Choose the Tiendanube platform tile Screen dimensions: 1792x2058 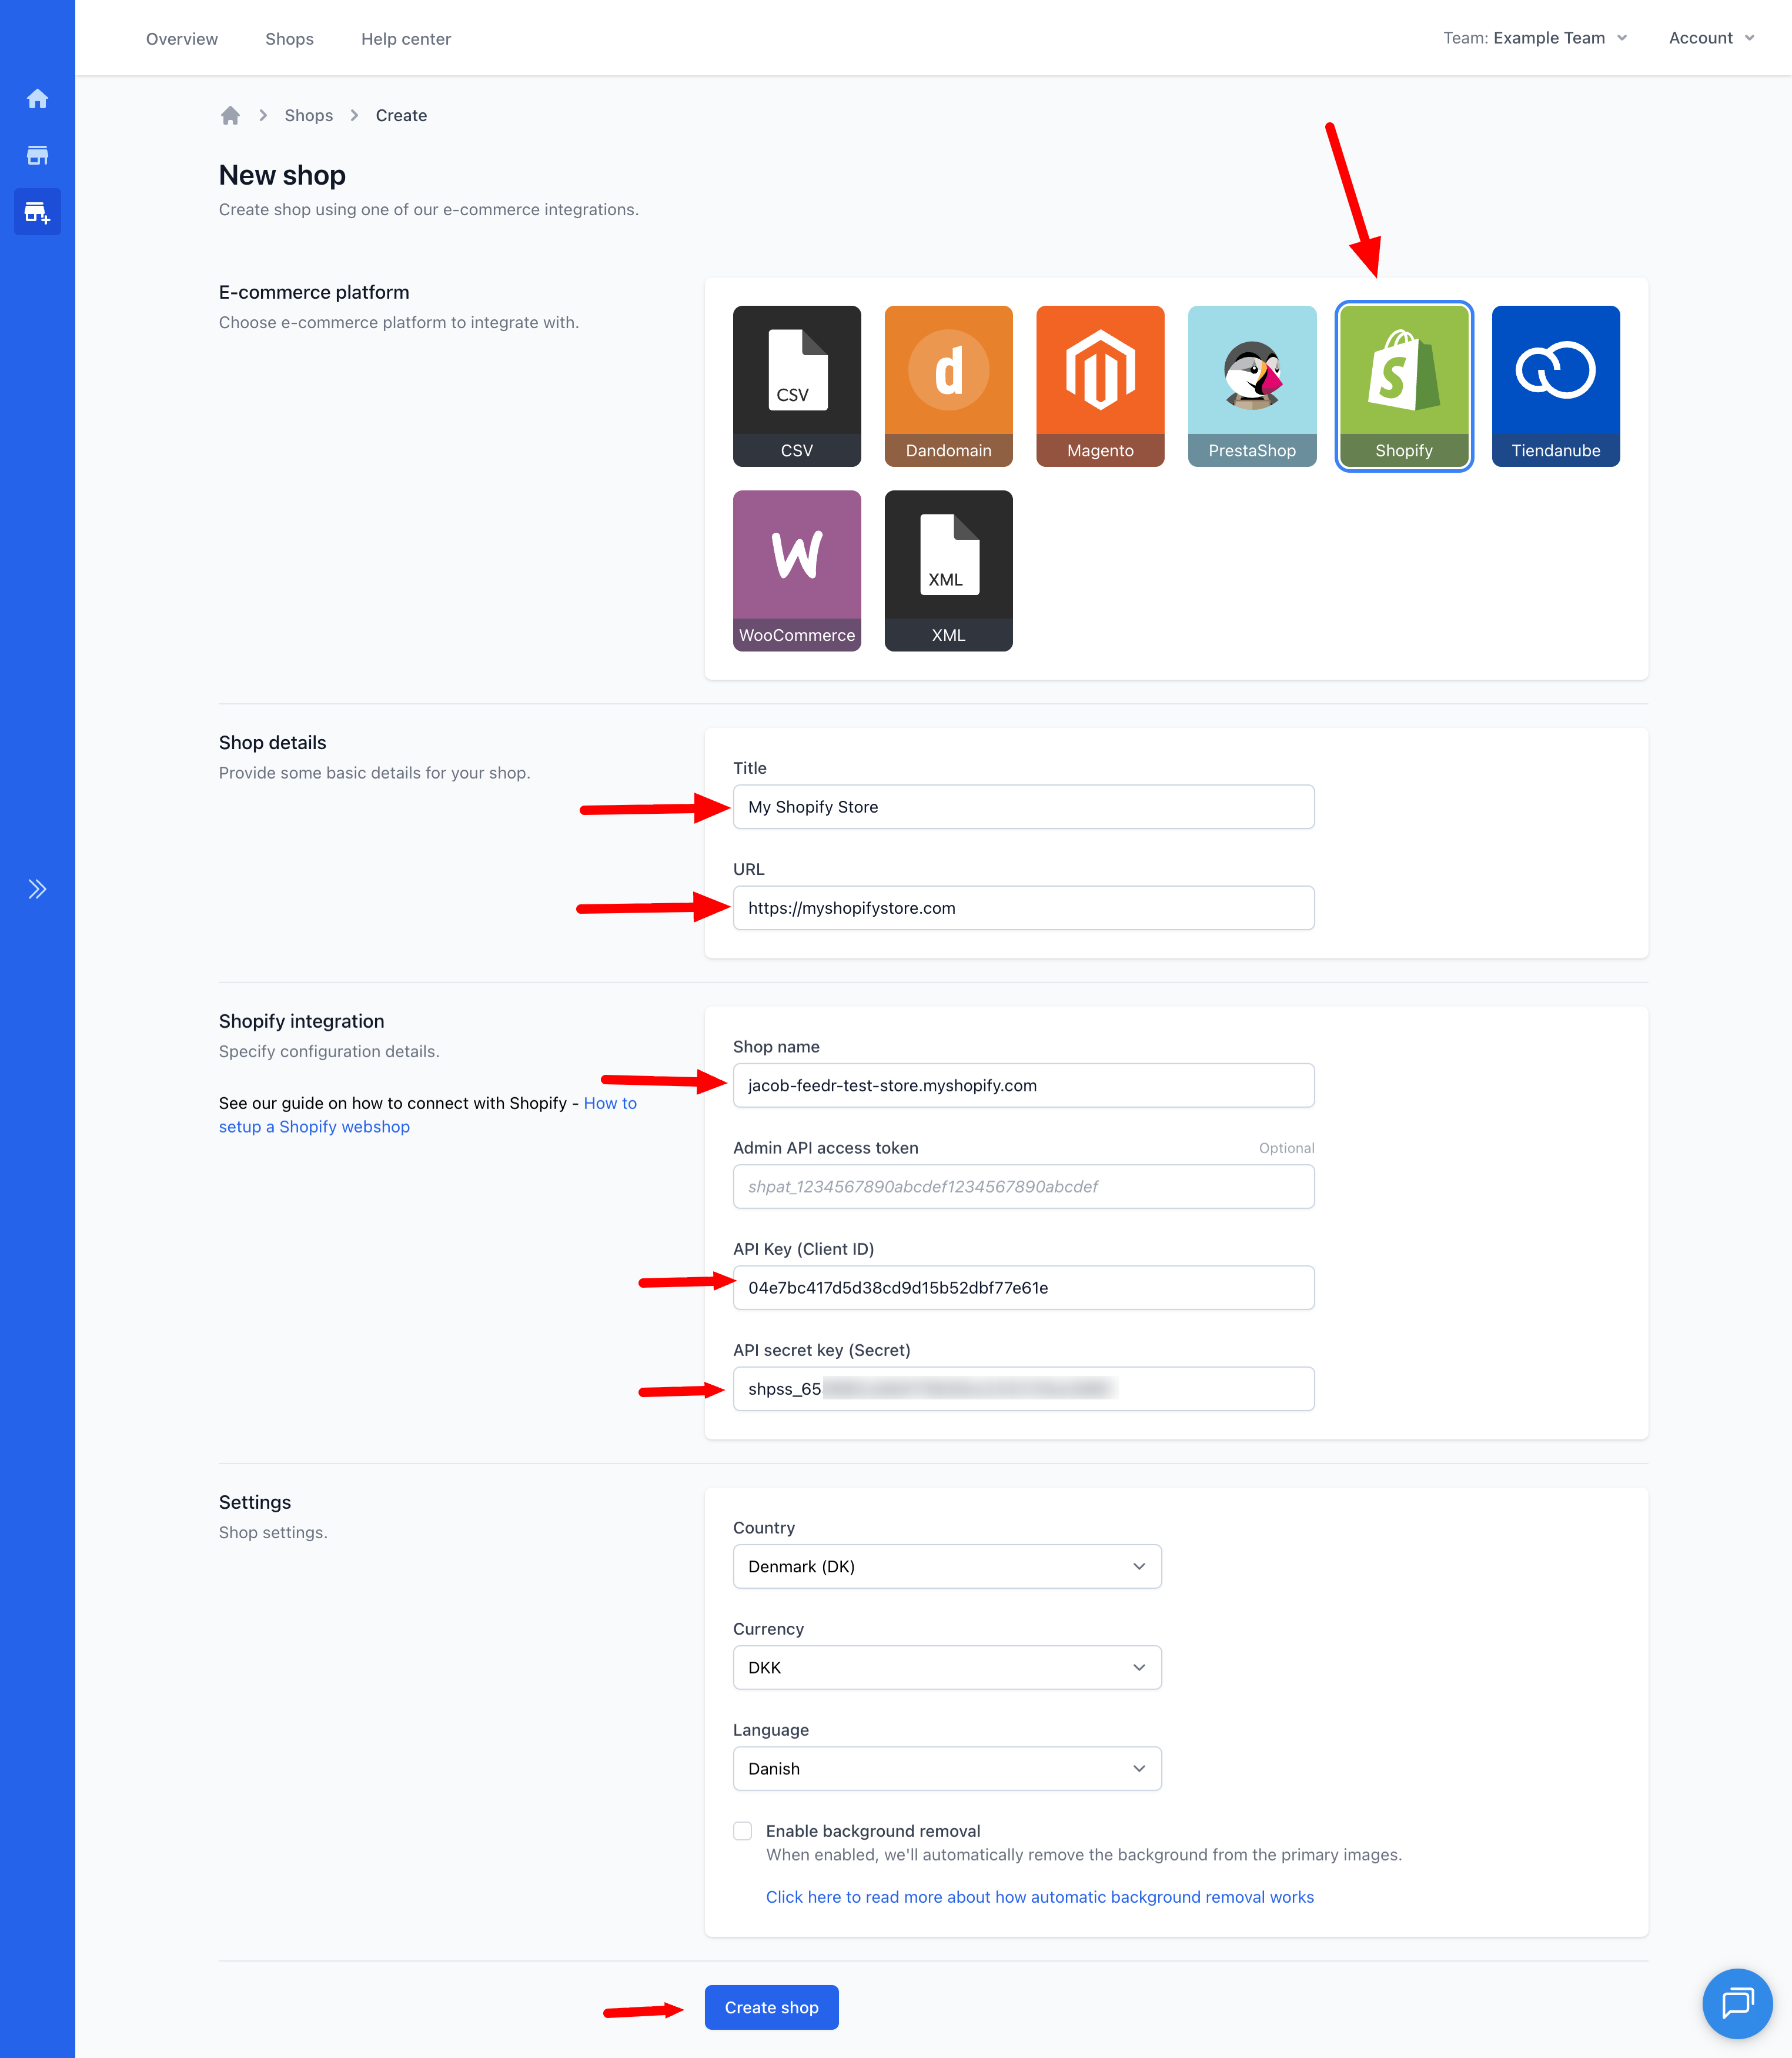pyautogui.click(x=1555, y=385)
